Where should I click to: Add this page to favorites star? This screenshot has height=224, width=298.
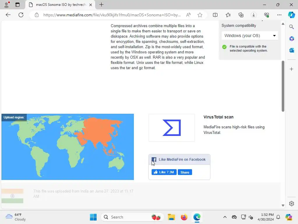[200, 15]
